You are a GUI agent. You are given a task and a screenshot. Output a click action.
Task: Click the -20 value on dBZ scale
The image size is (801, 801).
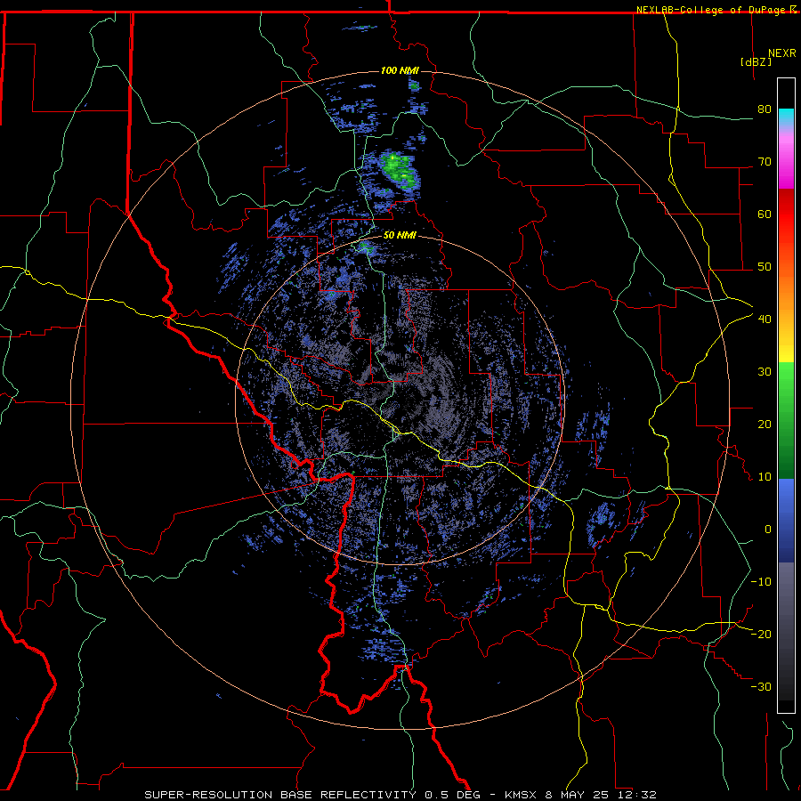[761, 634]
